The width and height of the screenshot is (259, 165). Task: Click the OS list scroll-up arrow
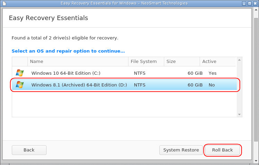pyautogui.click(x=239, y=60)
